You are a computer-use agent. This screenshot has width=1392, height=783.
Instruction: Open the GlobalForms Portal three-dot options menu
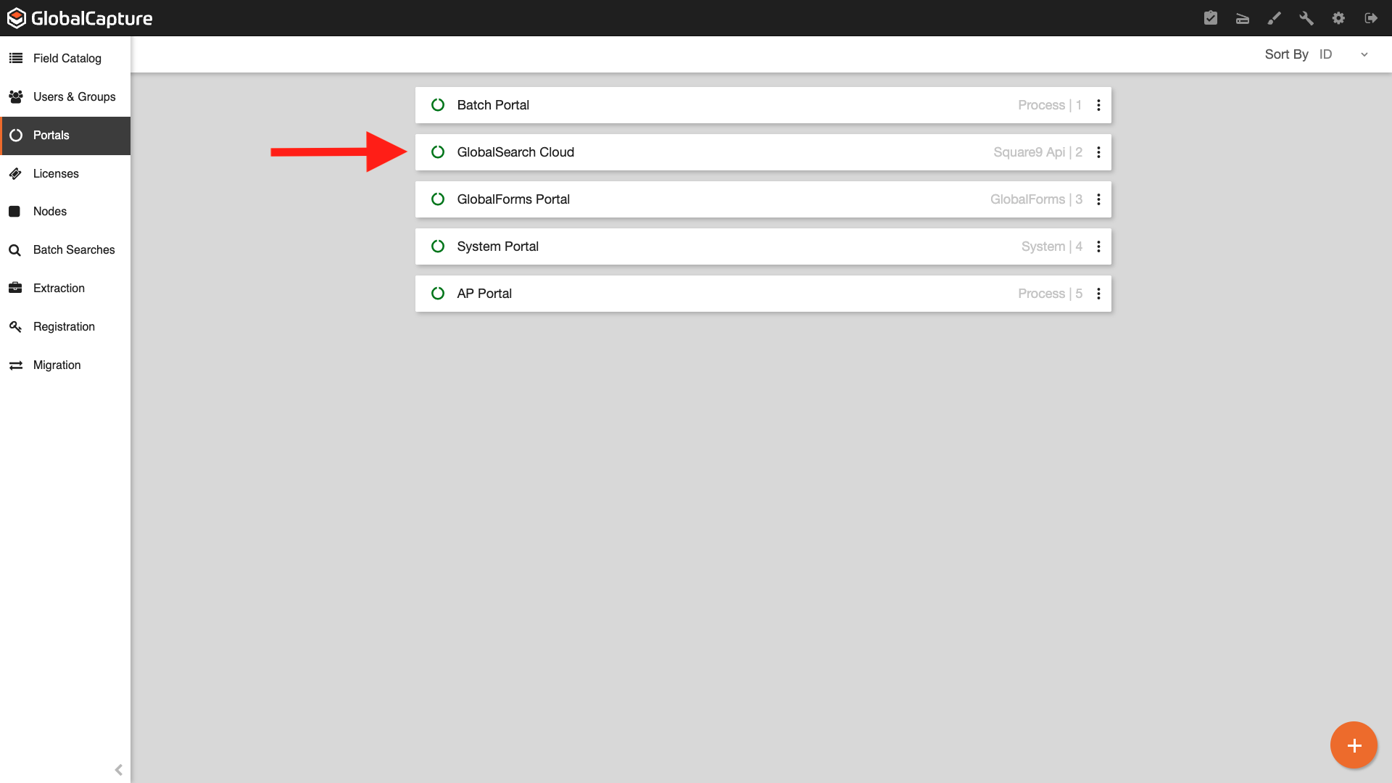(x=1098, y=199)
